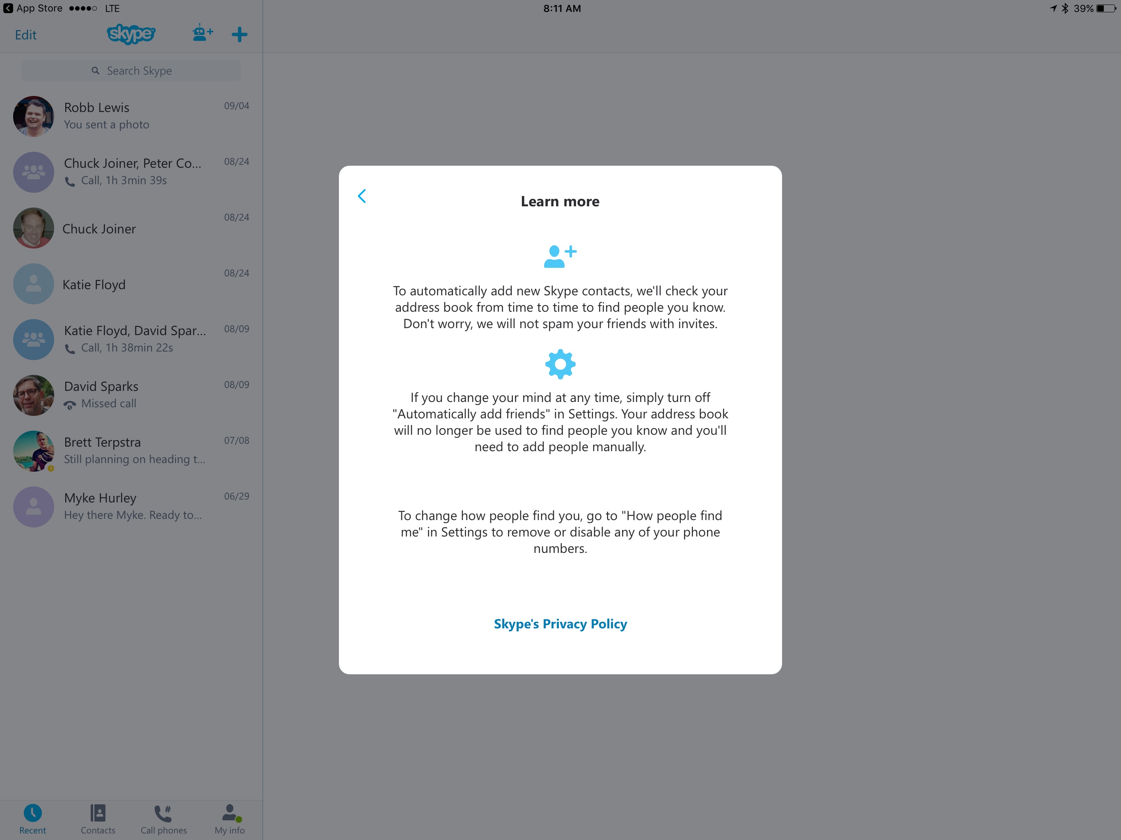The width and height of the screenshot is (1121, 840).
Task: Tap the plus icon to start a new chat
Action: tap(239, 34)
